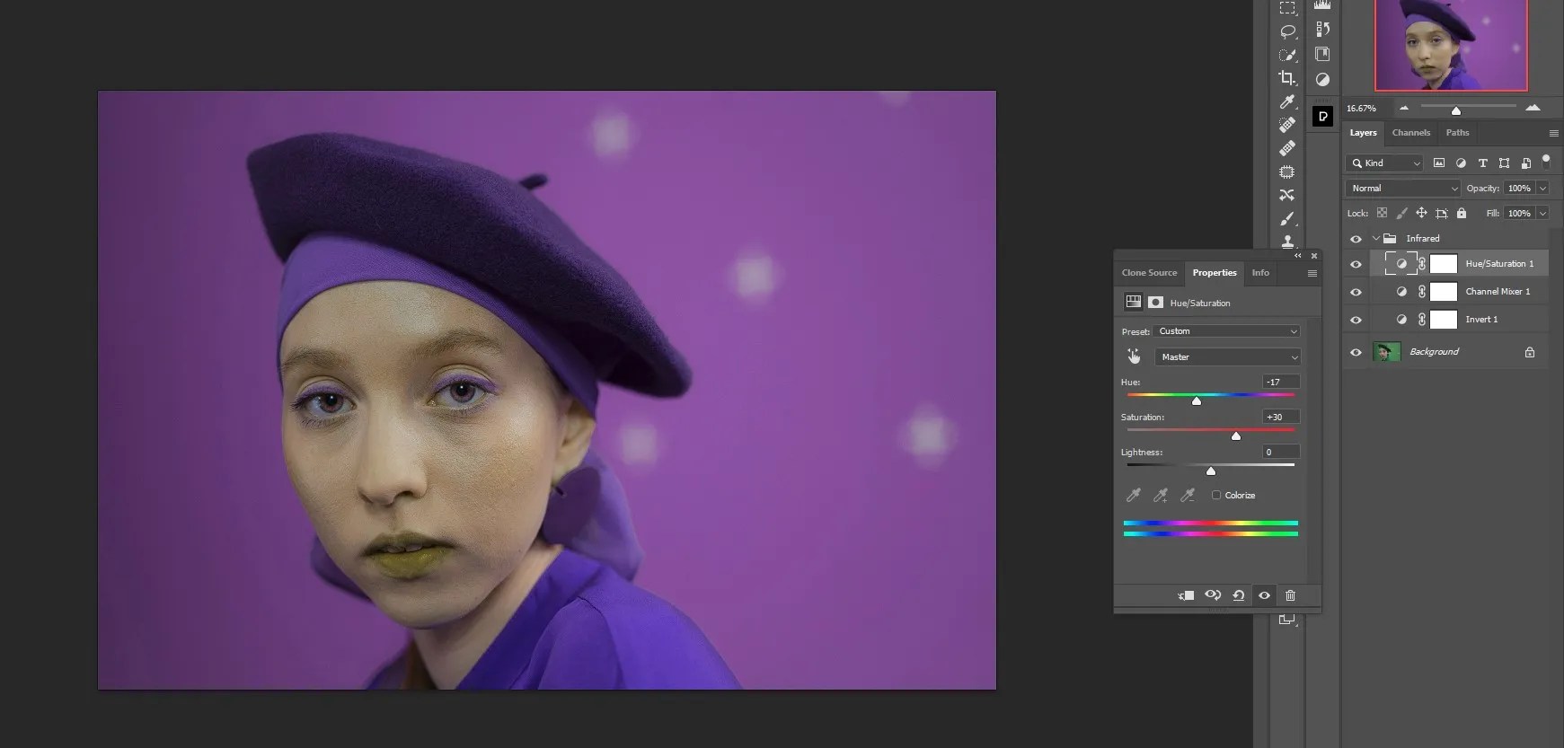The height and width of the screenshot is (748, 1564).
Task: Filter layers by shape layers
Action: (1504, 163)
